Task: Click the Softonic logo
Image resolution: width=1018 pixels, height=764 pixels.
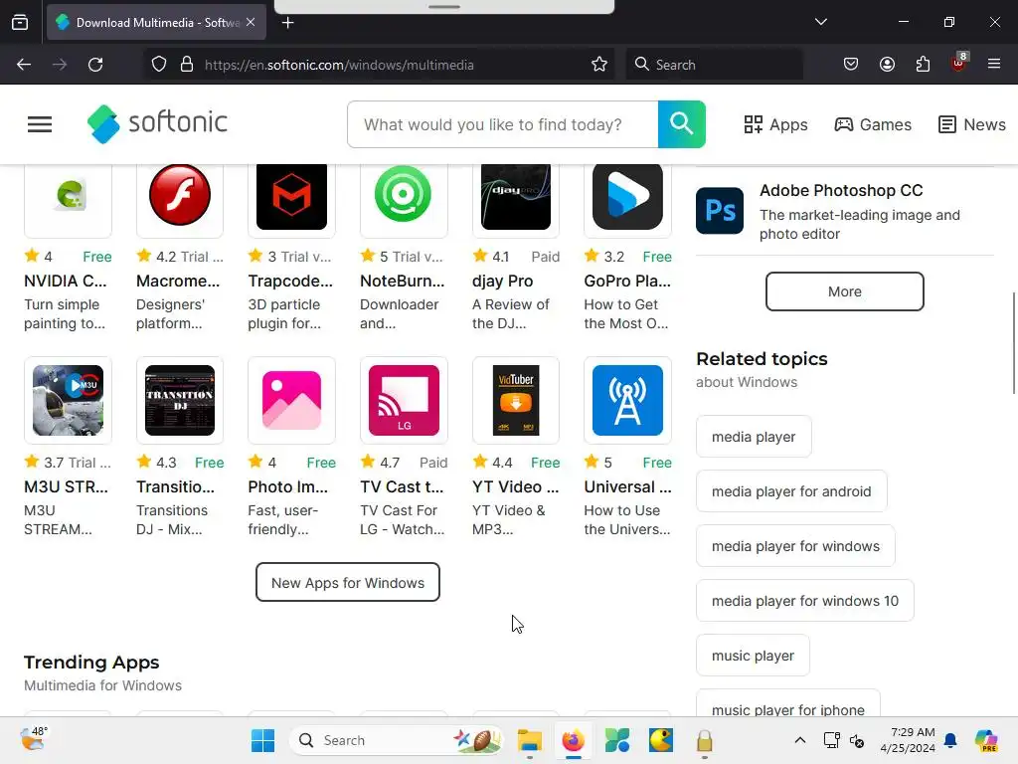Action: pos(157,123)
